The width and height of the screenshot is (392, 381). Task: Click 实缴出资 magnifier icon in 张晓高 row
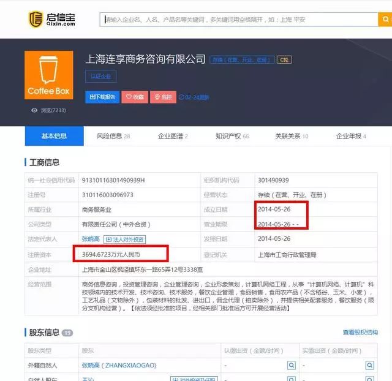370,365
